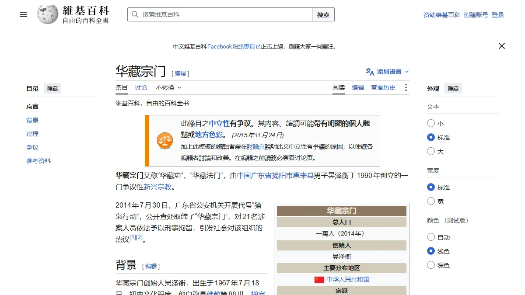Click the 維基百科 wordmark text
The height and width of the screenshot is (295, 525).
pos(86,10)
